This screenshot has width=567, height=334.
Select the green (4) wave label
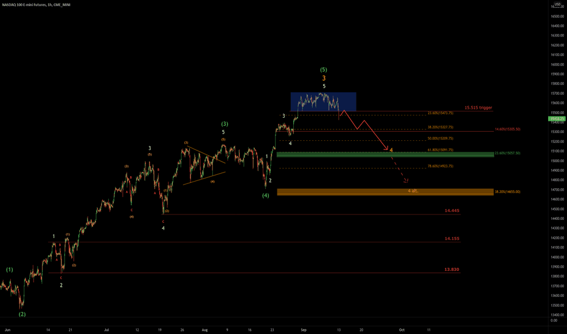pyautogui.click(x=266, y=196)
